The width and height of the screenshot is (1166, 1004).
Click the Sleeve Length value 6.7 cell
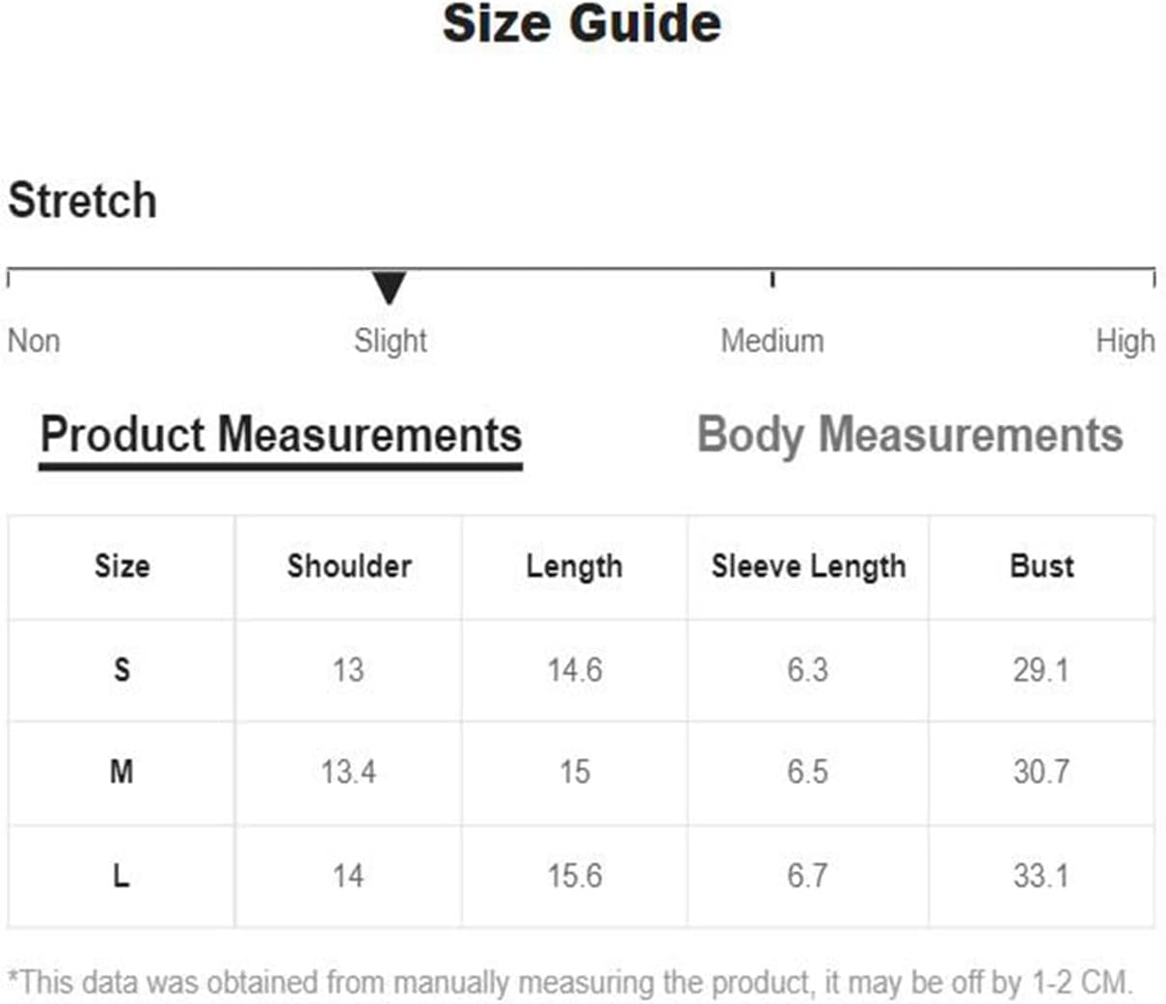point(807,876)
